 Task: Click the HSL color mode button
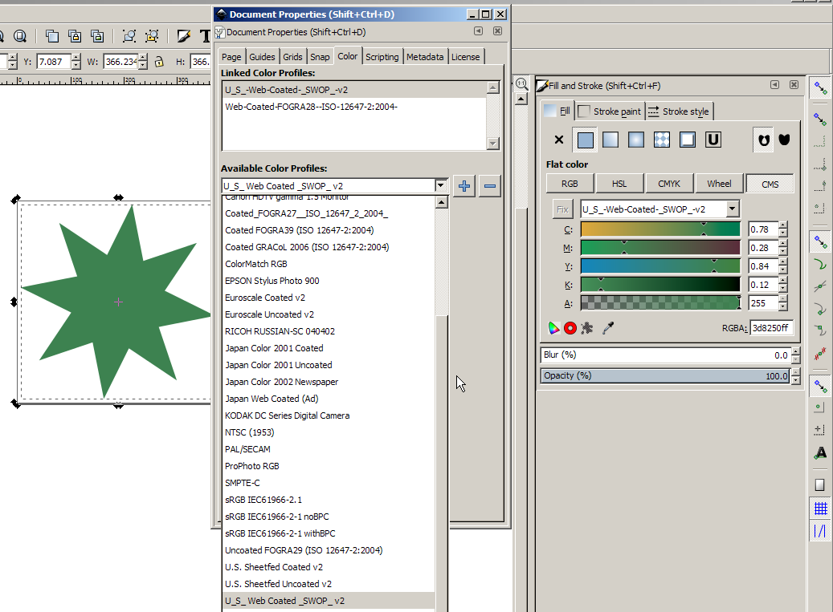point(619,184)
